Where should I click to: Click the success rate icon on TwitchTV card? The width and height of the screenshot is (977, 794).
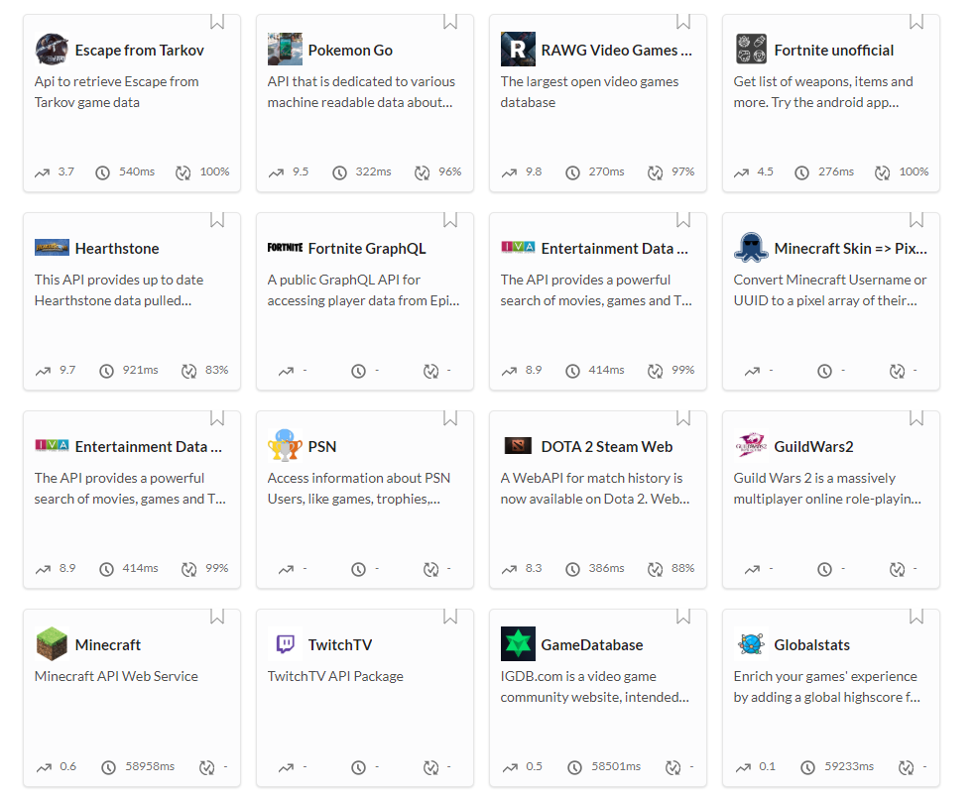[431, 767]
